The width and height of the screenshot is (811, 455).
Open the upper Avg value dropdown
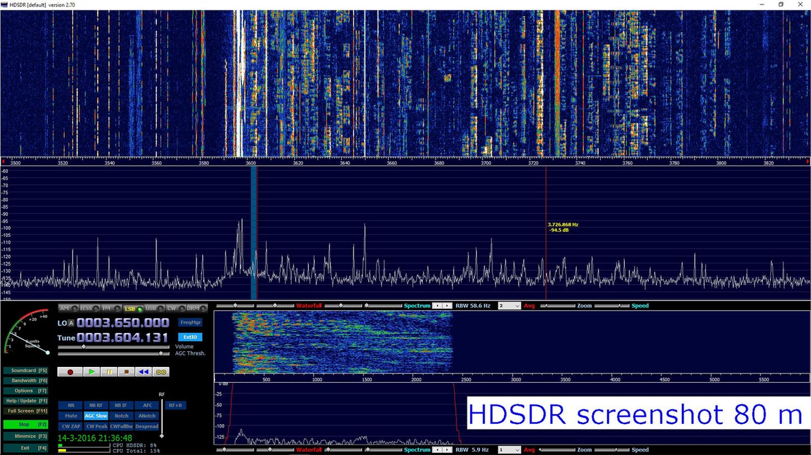[x=517, y=306]
